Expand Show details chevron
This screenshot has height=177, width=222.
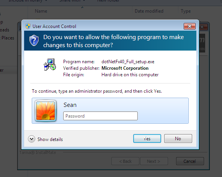pos(31,139)
